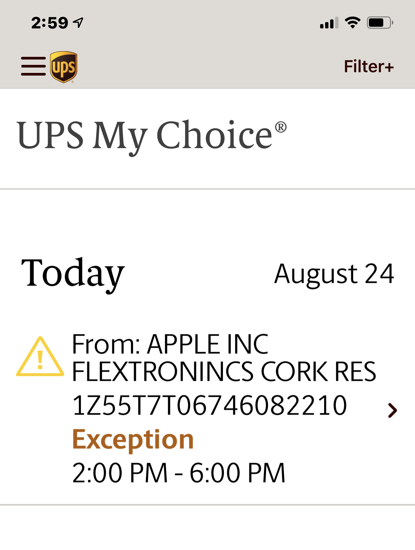The width and height of the screenshot is (415, 550).
Task: Tap empty area below the shipment row
Action: (207, 528)
